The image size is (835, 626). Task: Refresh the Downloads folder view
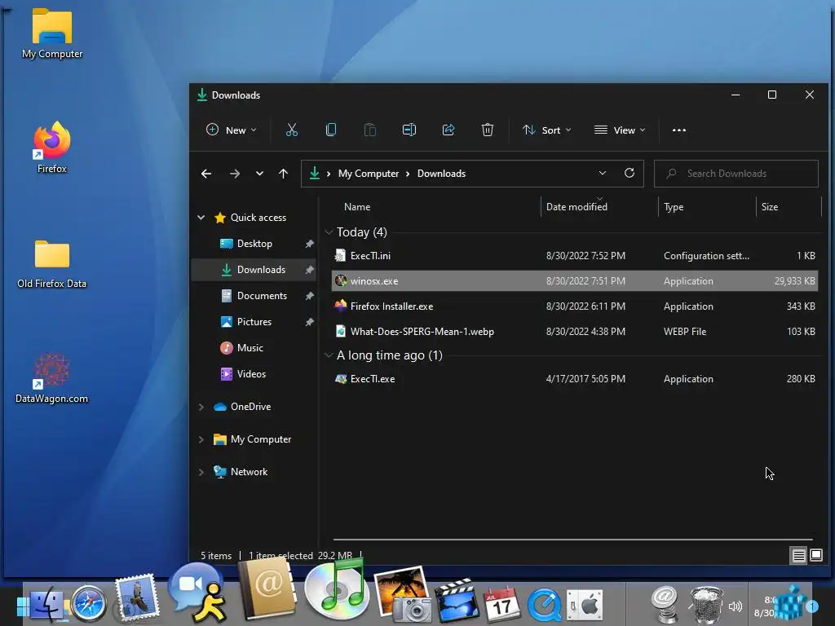point(630,173)
